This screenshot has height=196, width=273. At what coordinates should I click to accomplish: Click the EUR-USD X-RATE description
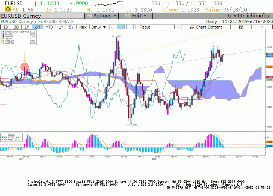tap(56, 21)
